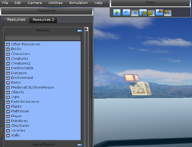This screenshot has width=192, height=147.
Task: Expand the Platformer node
Action: pyautogui.click(x=8, y=112)
